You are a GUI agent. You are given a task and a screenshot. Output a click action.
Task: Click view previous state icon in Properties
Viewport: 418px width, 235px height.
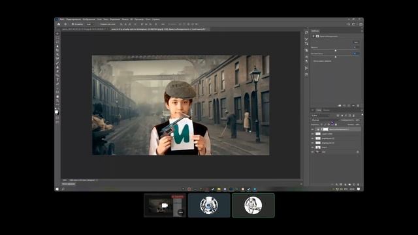point(344,106)
